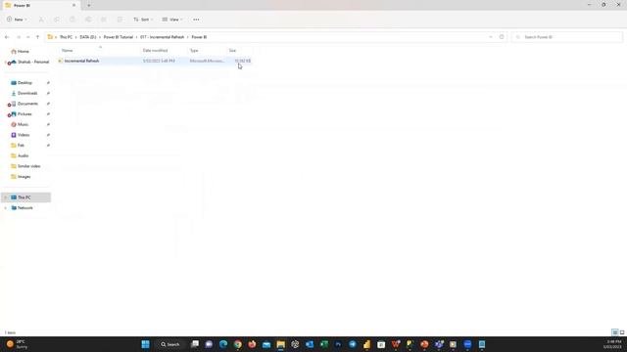Click Power BI Tutorial breadcrumb segment
The image size is (627, 352).
(x=119, y=37)
